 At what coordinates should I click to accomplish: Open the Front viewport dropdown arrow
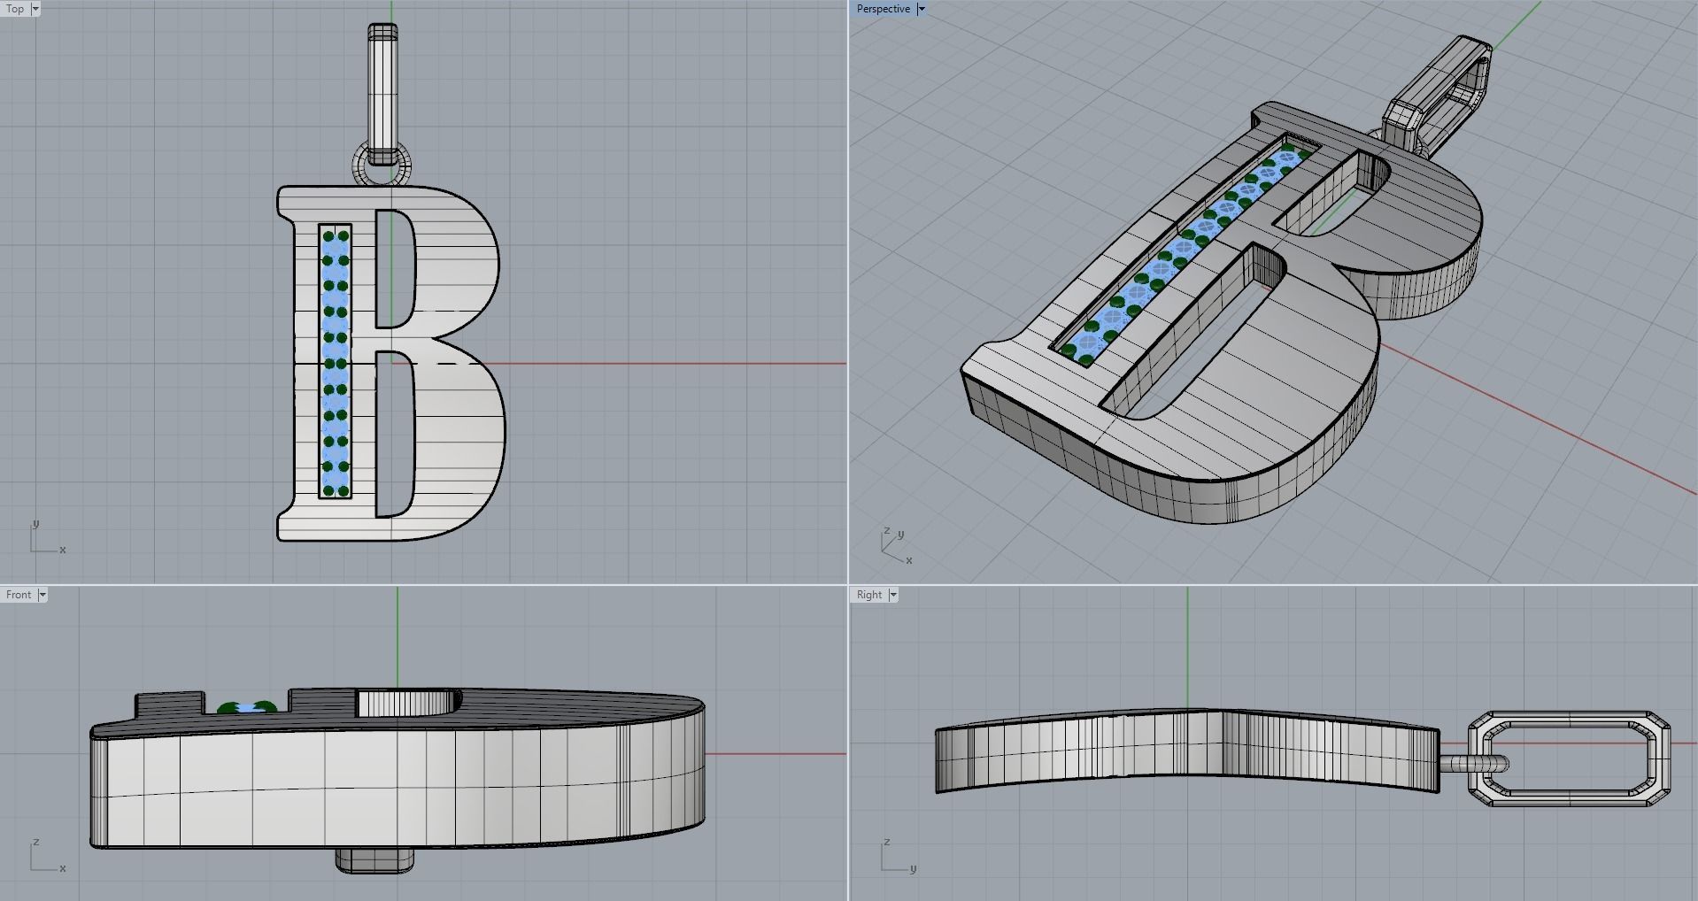point(42,595)
